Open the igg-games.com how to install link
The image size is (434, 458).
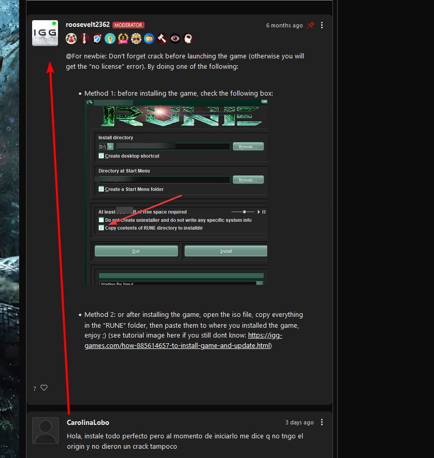click(183, 341)
